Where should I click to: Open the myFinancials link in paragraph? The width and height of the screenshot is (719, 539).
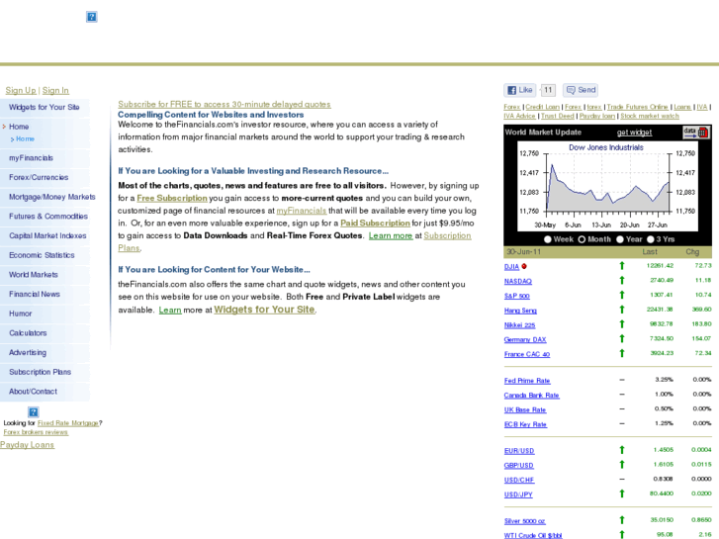pyautogui.click(x=302, y=211)
